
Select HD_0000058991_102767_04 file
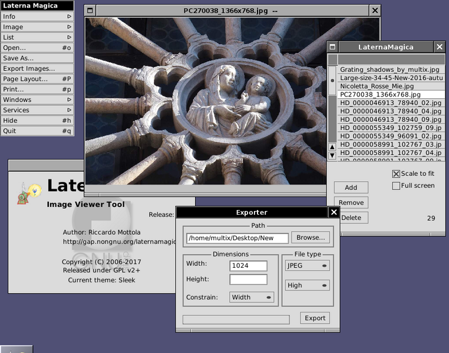(x=391, y=152)
